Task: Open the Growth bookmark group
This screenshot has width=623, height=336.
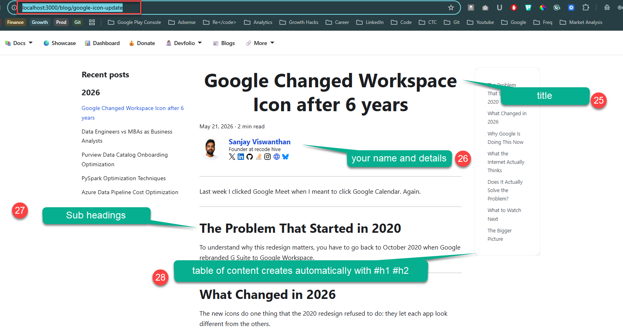Action: pos(40,22)
